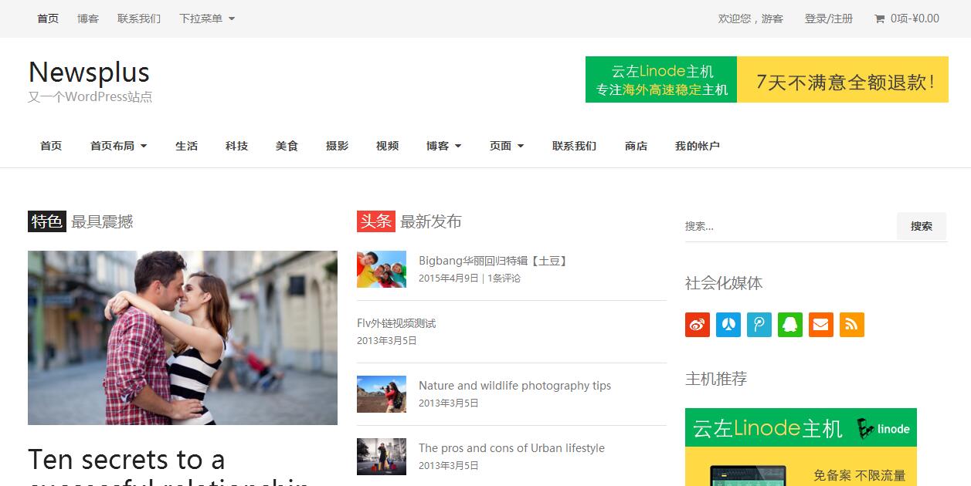Click the 搜索 button

(x=922, y=226)
